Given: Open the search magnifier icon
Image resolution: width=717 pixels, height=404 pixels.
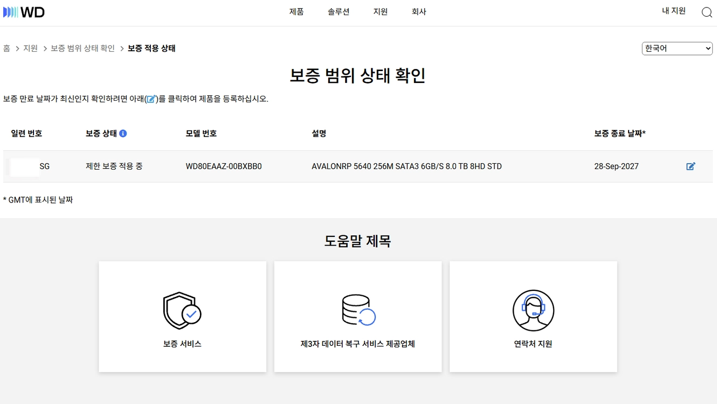Looking at the screenshot, I should click(x=707, y=12).
